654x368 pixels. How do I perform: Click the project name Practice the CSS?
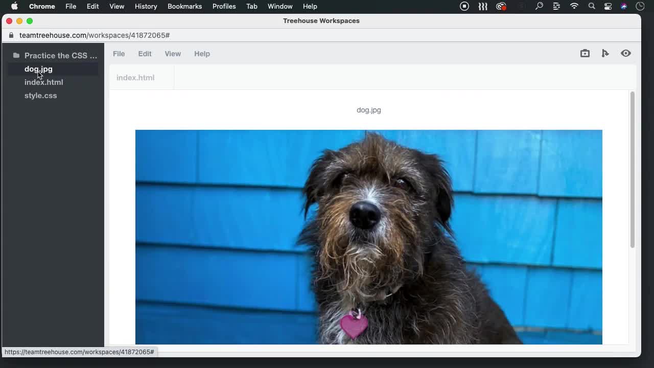(x=61, y=55)
